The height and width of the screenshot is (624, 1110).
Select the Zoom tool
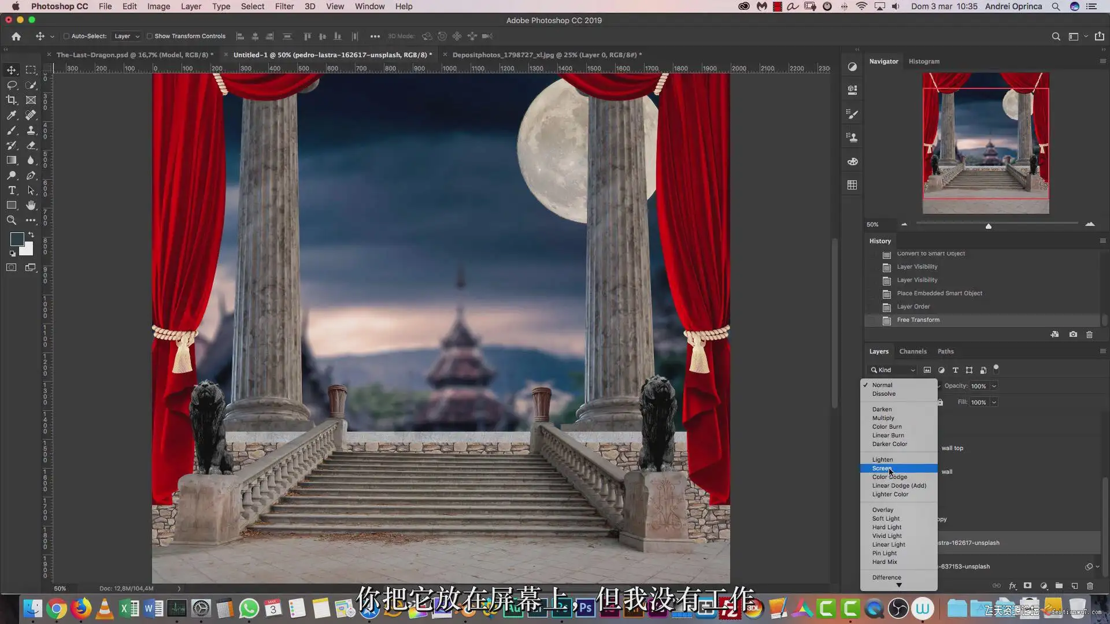pos(12,220)
